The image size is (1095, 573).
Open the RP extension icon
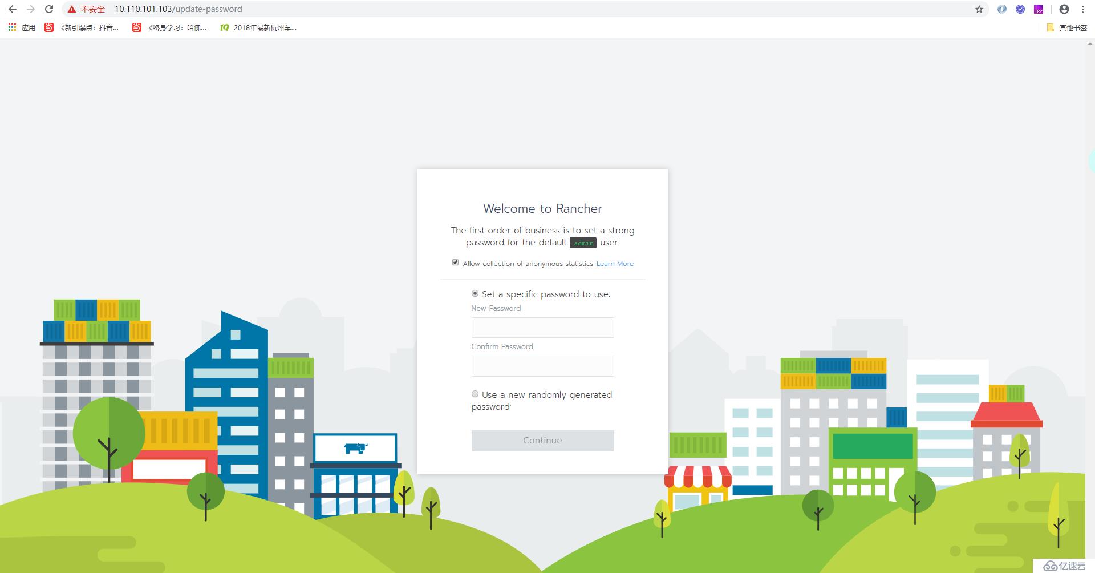coord(1039,9)
